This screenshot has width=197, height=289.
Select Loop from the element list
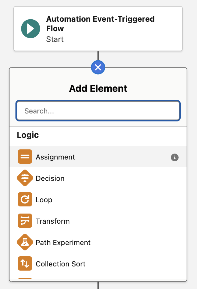pyautogui.click(x=45, y=199)
